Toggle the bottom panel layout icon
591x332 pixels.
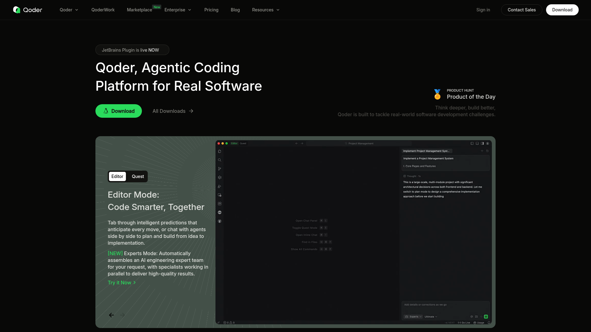tap(477, 143)
